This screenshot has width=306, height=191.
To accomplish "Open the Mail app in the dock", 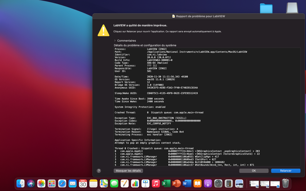I will point(73,183).
